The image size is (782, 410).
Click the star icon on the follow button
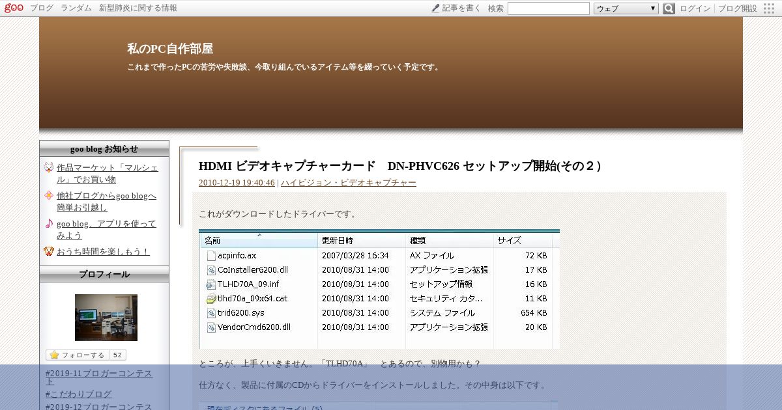pos(54,355)
